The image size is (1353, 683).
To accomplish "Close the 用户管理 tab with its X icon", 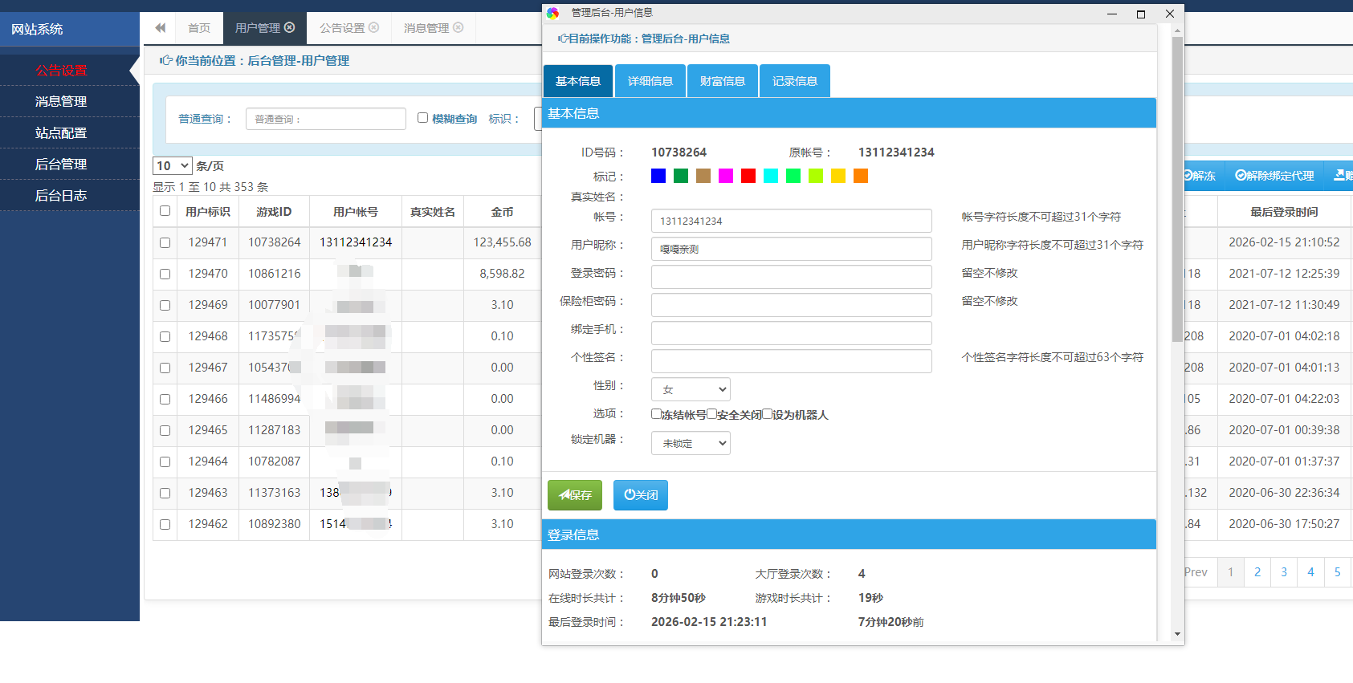I will 290,27.
